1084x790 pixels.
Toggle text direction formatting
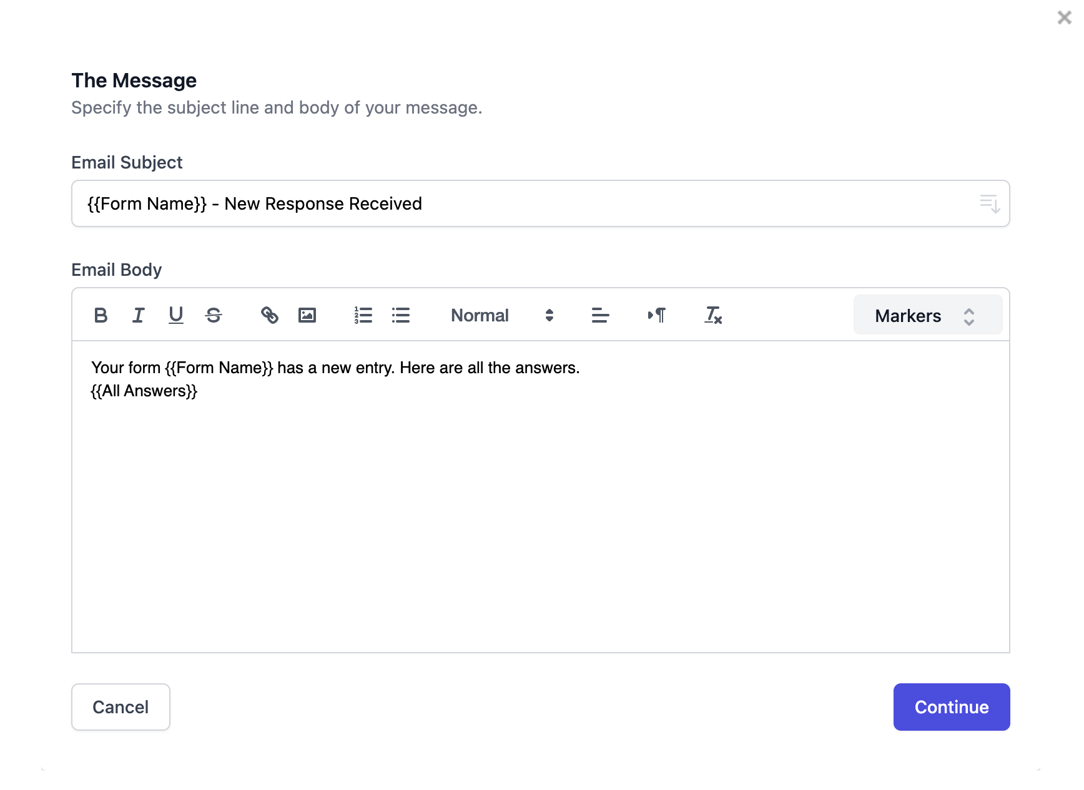point(657,315)
